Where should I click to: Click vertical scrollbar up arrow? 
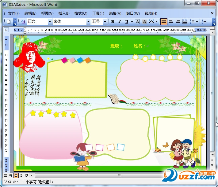click(212, 33)
